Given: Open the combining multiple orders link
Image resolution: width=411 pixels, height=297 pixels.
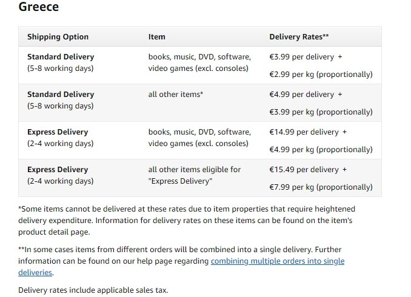Looking at the screenshot, I should 277,261.
